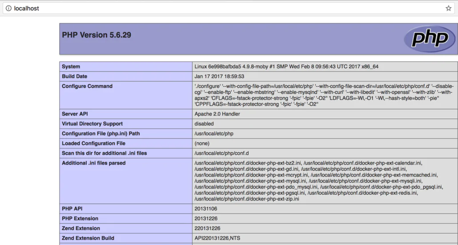Select the disabled value cell
Viewport: 458px width, 245px height.
[325, 124]
